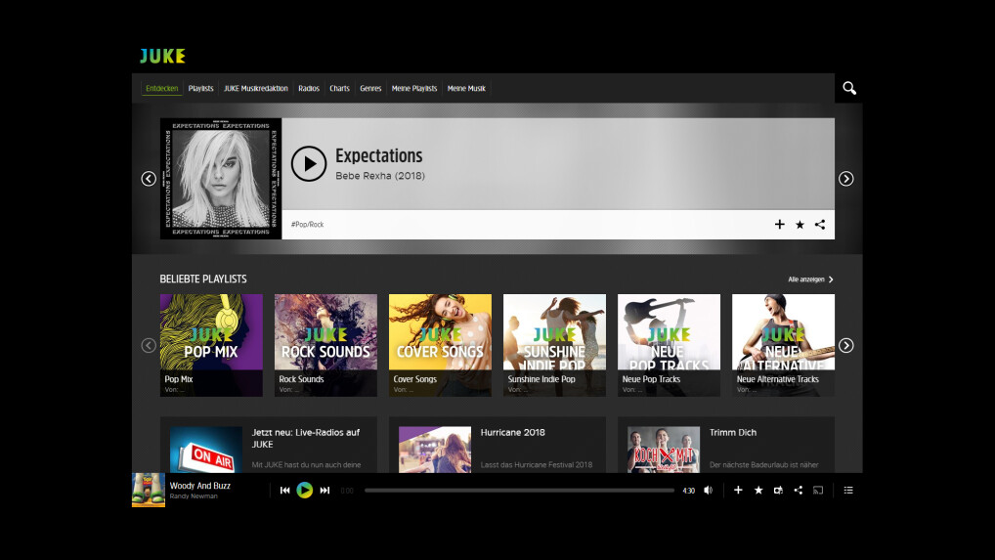The width and height of the screenshot is (995, 560).
Task: Show next Beliebte Playlists items
Action: tap(845, 346)
